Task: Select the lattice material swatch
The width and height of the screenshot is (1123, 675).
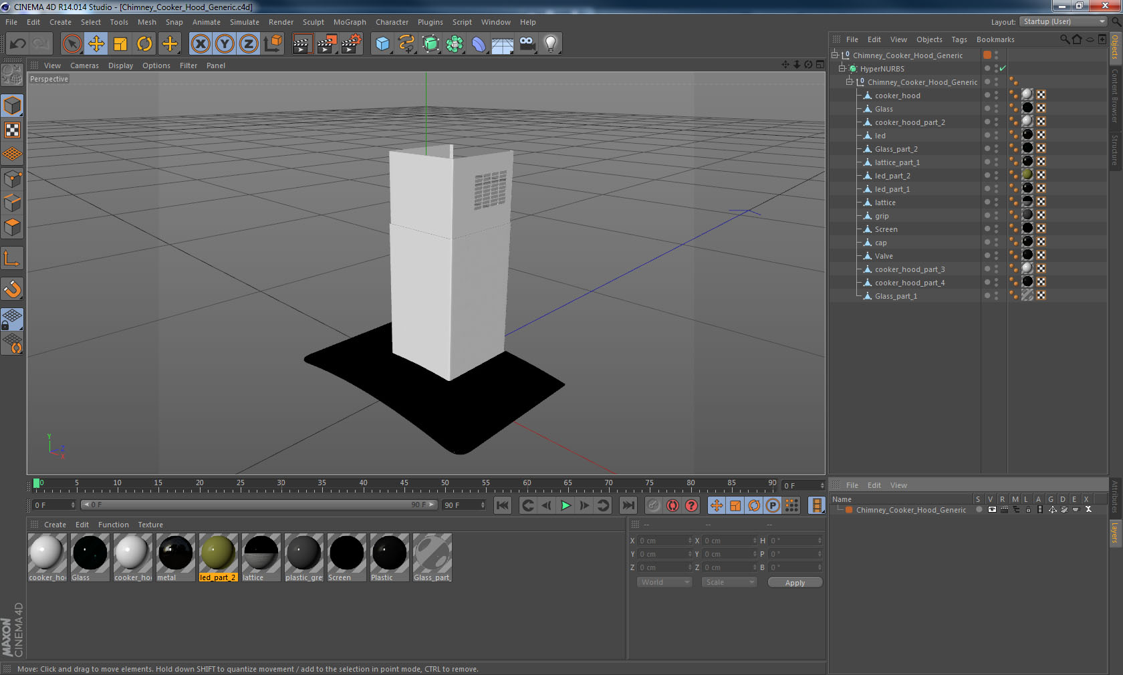Action: point(261,557)
